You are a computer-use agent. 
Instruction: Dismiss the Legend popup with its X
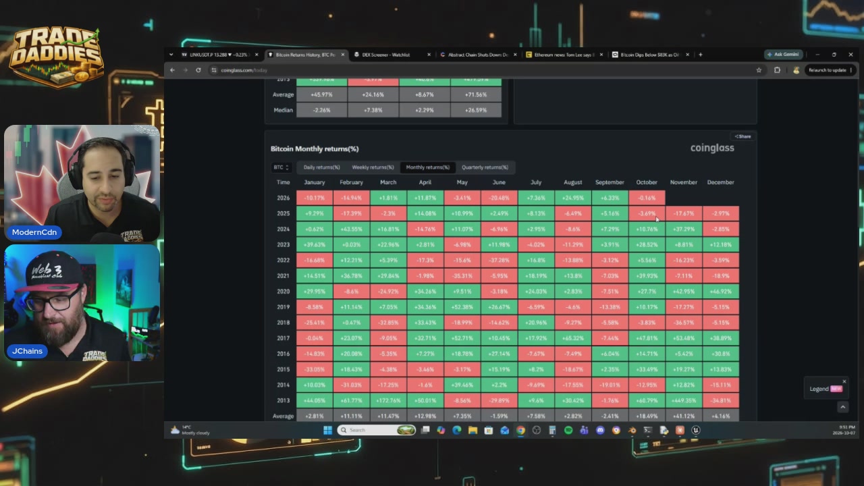844,381
